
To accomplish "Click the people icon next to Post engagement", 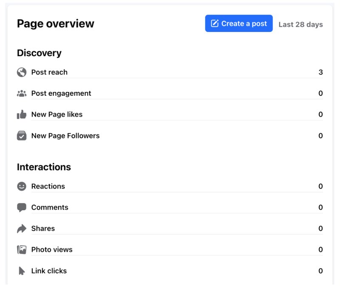I will click(x=22, y=93).
